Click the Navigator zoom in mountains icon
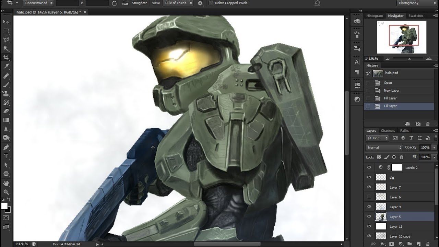Screen dimensions: 439x247 428,59
